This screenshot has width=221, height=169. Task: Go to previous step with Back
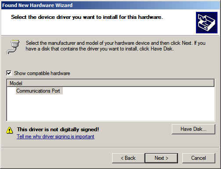pyautogui.click(x=128, y=158)
